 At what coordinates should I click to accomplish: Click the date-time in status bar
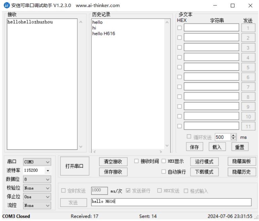230,216
